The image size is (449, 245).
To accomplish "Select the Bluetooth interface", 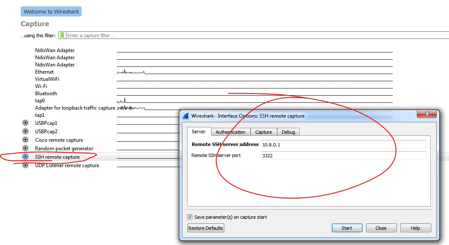I will (x=46, y=94).
